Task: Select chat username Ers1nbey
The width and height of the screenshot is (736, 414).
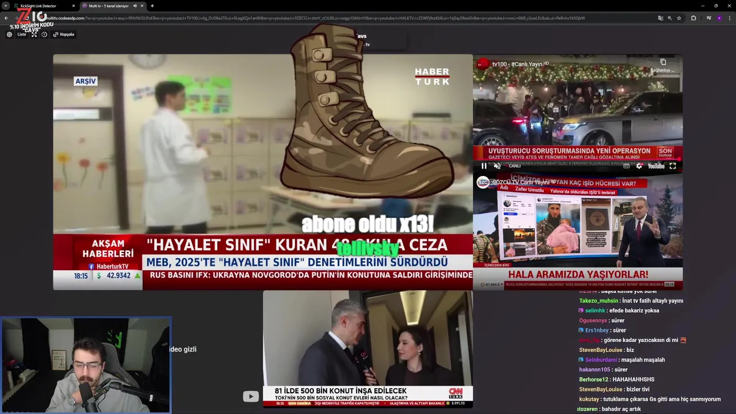Action: click(x=597, y=330)
